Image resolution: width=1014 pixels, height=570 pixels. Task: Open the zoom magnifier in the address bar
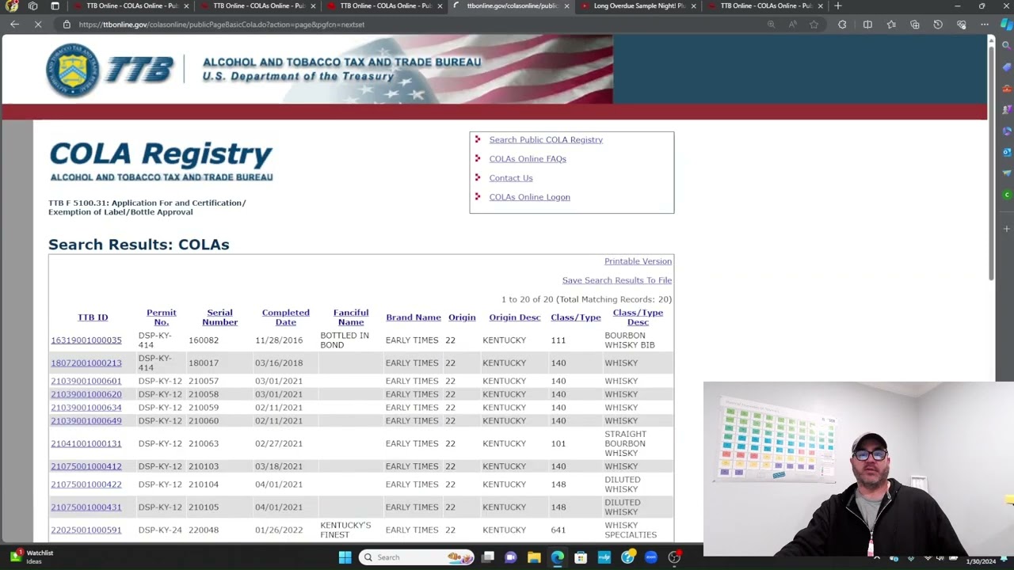771,25
